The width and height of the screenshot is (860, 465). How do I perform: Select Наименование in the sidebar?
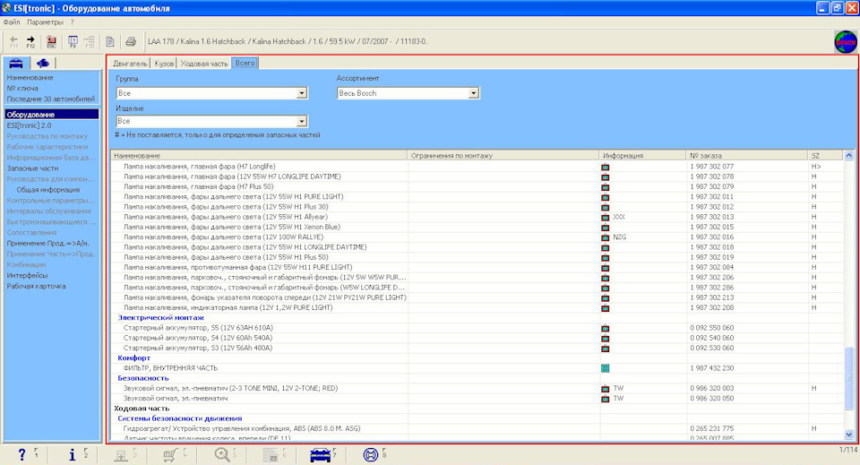coord(30,78)
